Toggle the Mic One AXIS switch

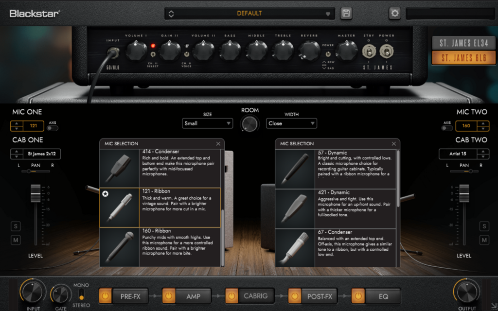52,128
